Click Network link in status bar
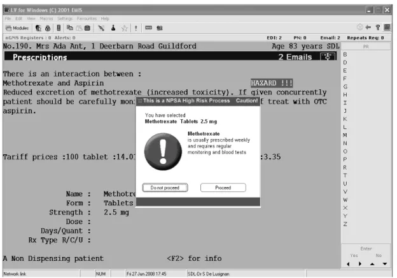The height and width of the screenshot is (278, 397). 15,274
